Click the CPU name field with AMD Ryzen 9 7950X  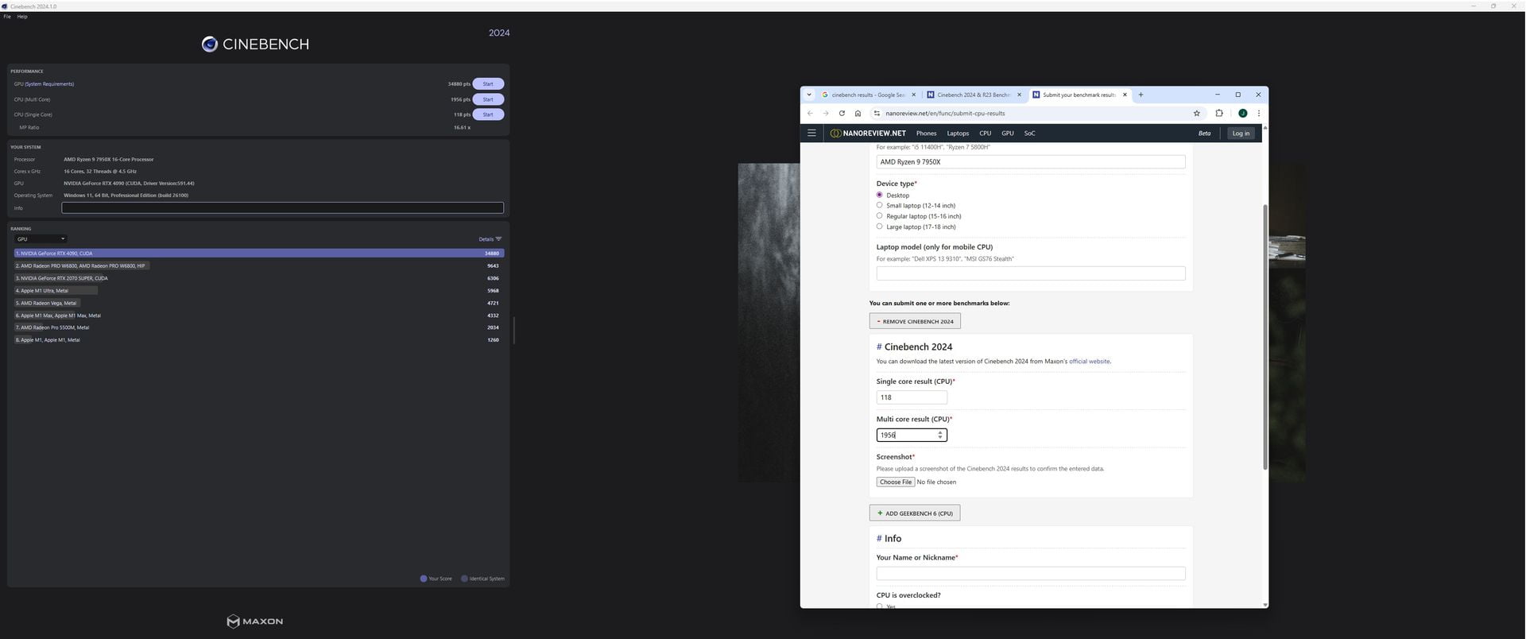coord(1030,161)
